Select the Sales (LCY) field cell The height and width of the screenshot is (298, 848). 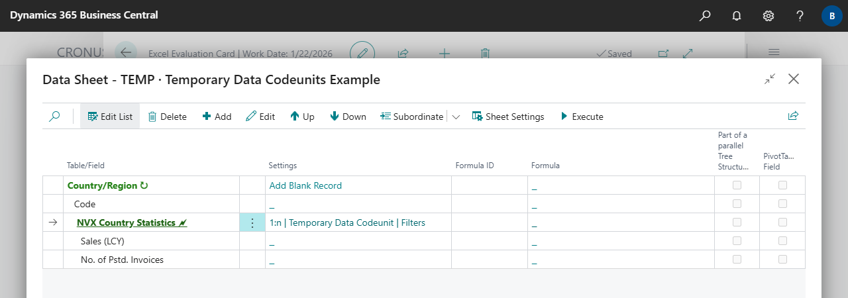point(152,241)
